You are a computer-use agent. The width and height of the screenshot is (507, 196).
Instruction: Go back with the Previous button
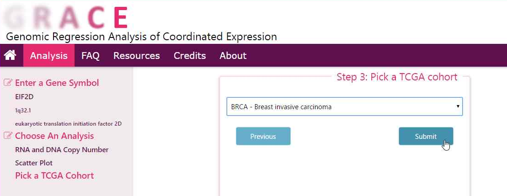tap(263, 136)
